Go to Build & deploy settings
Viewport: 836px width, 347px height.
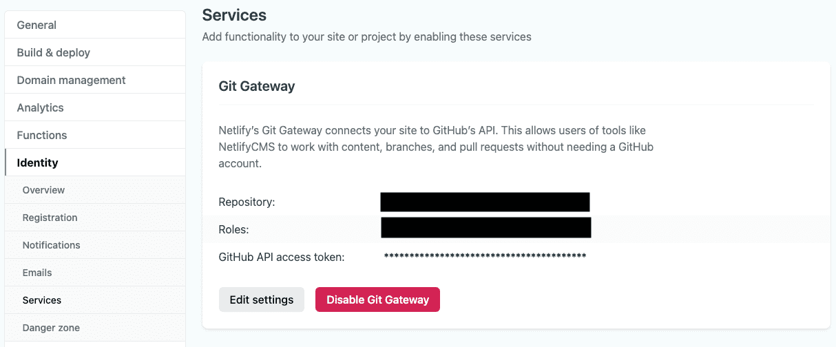pyautogui.click(x=54, y=52)
